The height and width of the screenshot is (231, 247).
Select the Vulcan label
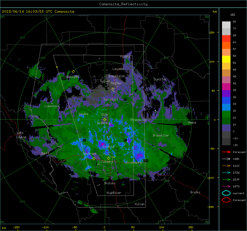pyautogui.click(x=139, y=204)
